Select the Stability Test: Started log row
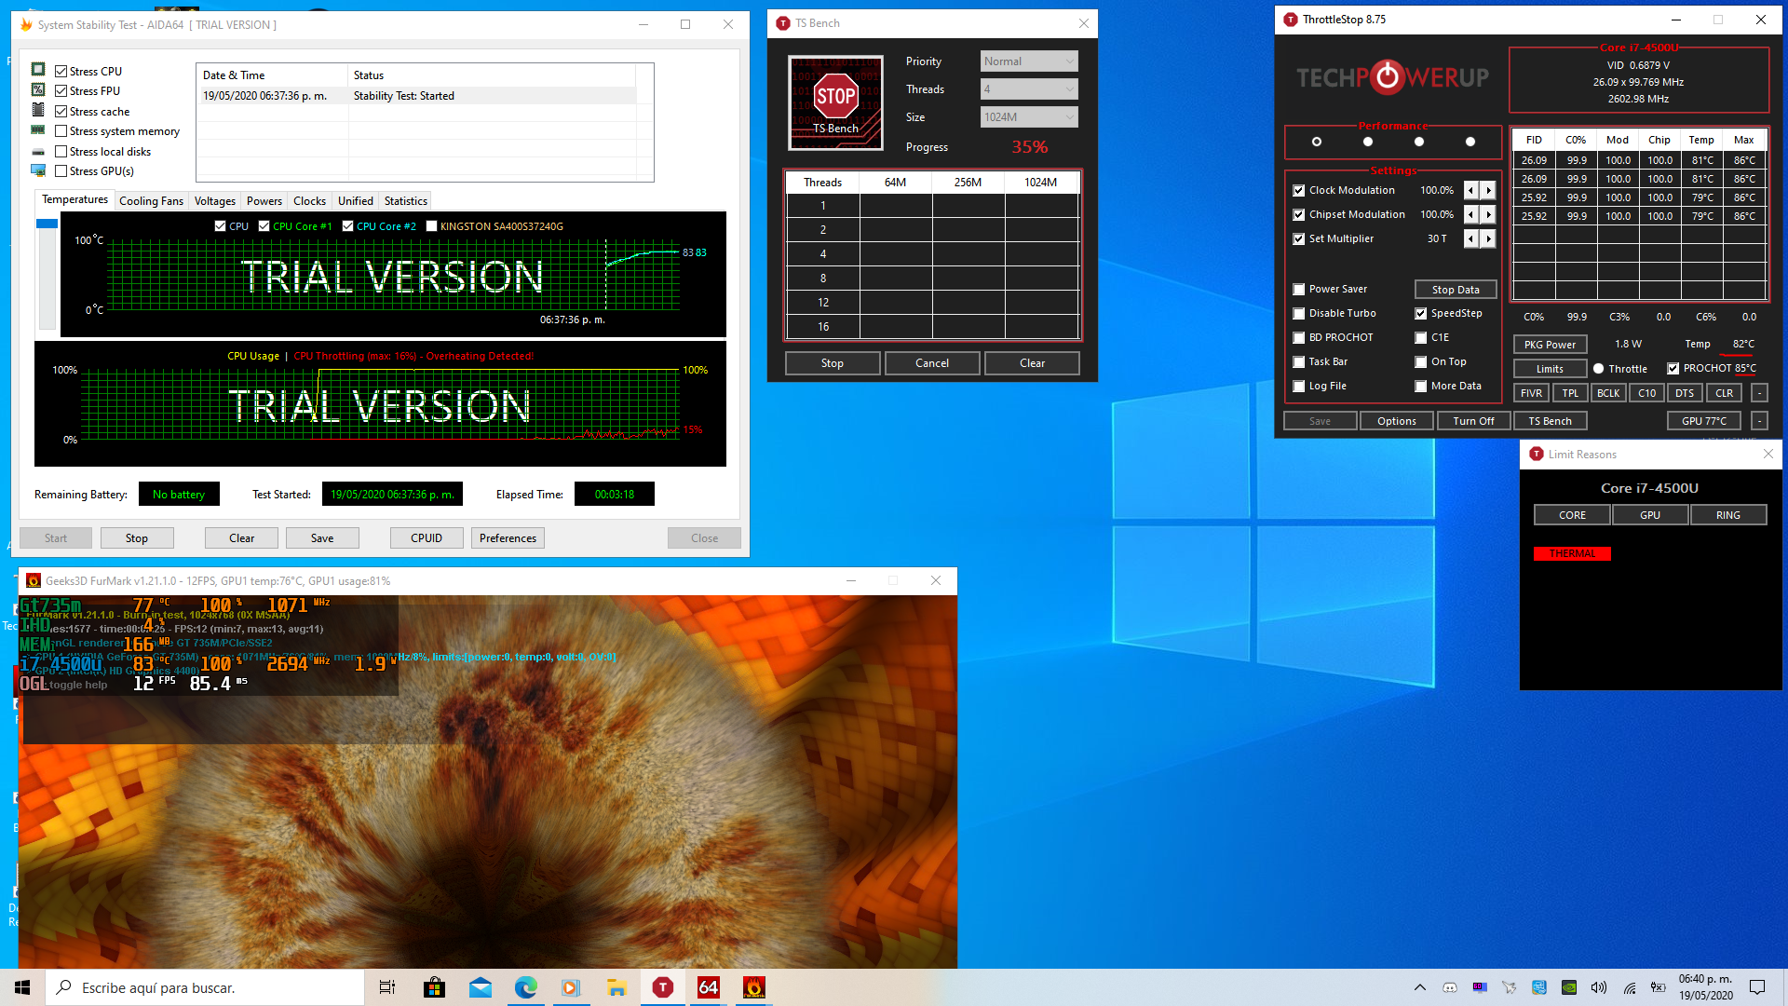This screenshot has height=1006, width=1788. 419,96
